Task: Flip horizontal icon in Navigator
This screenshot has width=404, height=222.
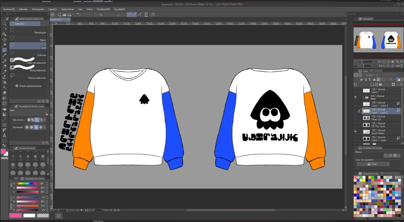Action: coord(397,66)
